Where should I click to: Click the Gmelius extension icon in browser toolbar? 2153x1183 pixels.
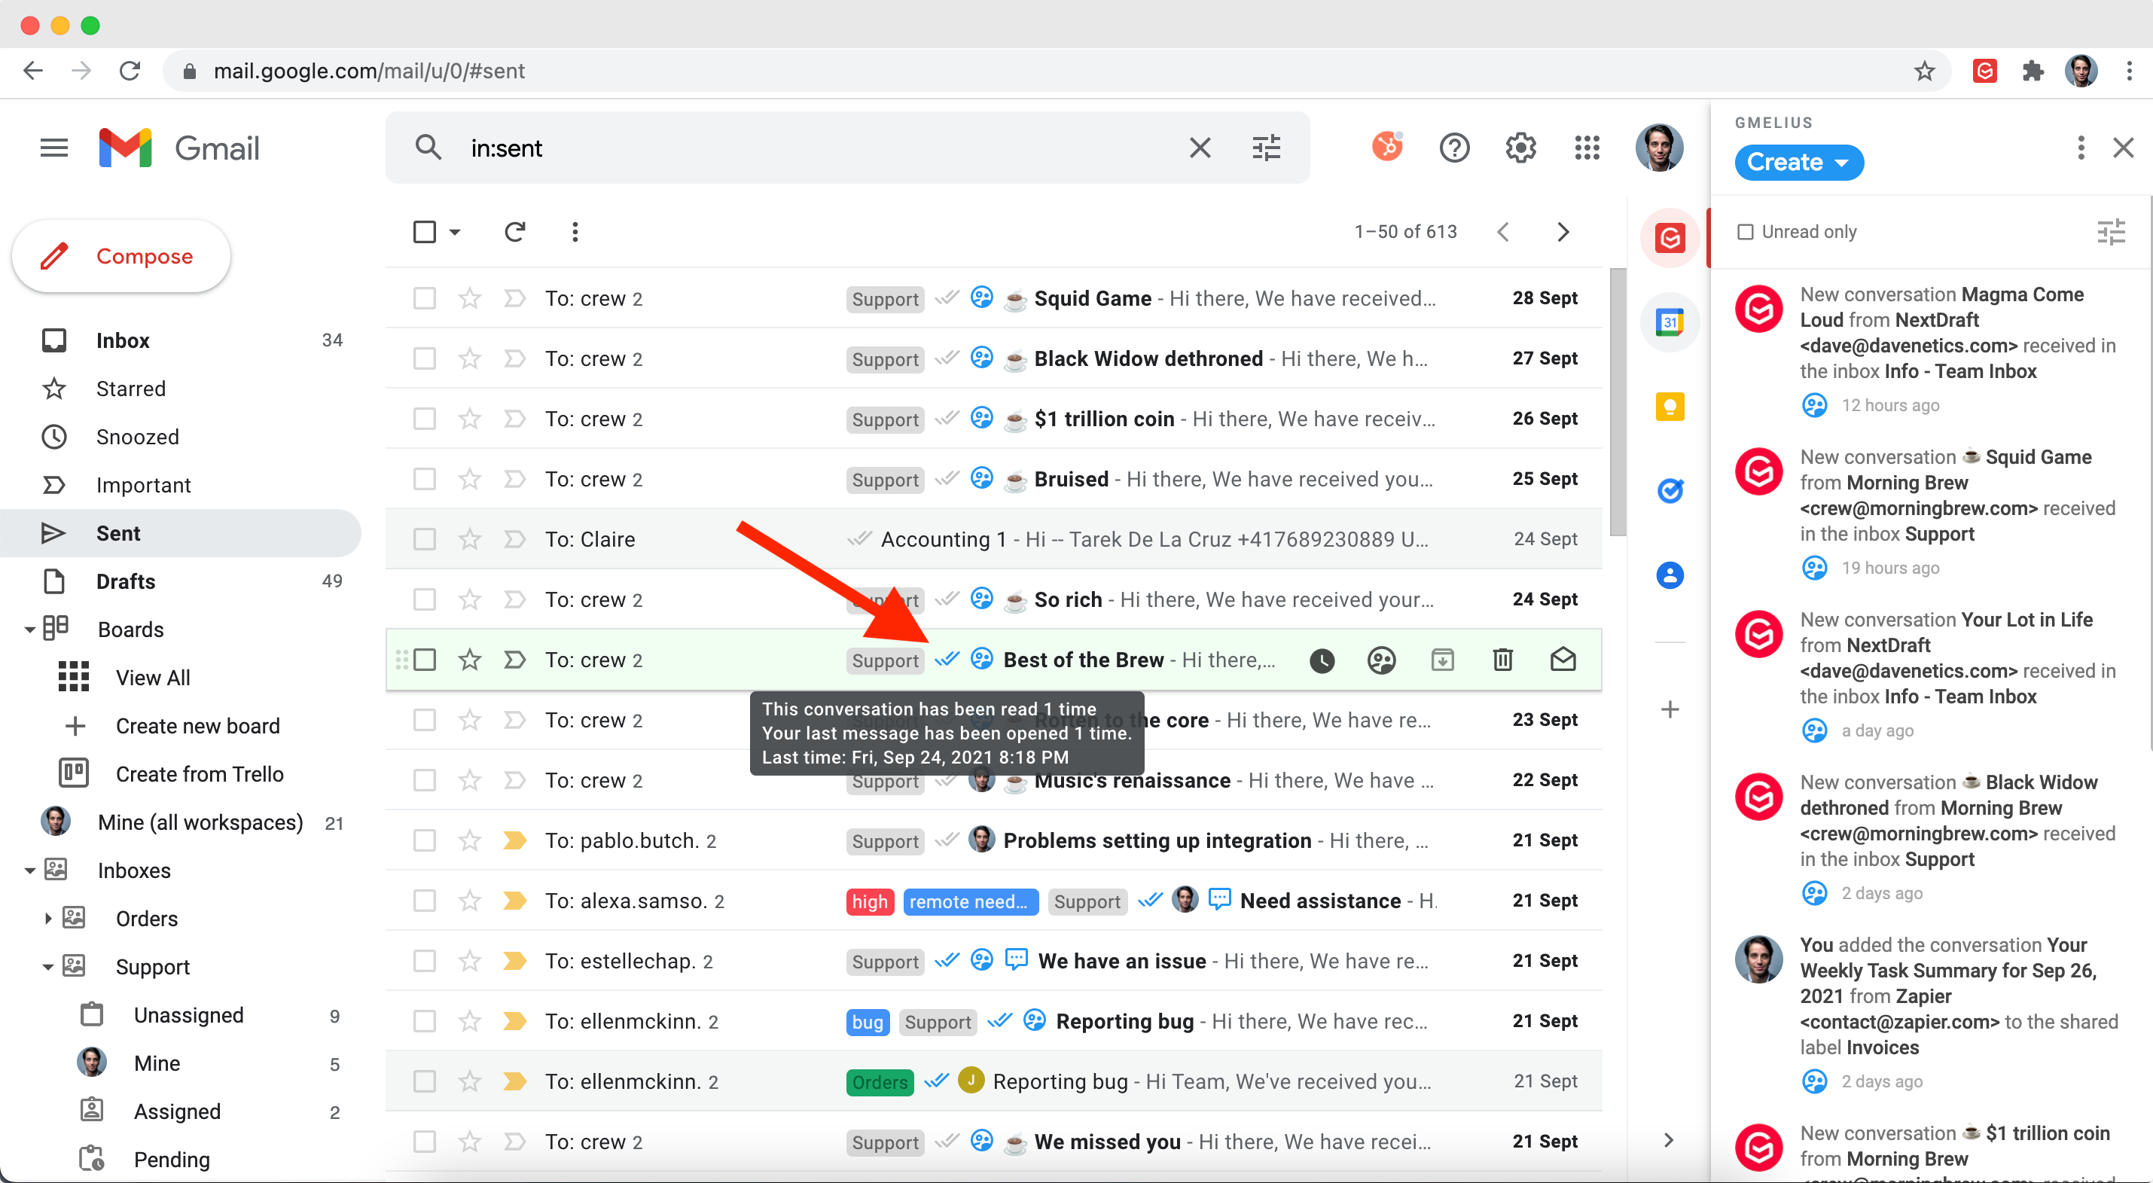(1985, 71)
